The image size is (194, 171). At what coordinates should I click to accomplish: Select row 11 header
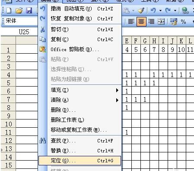(8, 132)
